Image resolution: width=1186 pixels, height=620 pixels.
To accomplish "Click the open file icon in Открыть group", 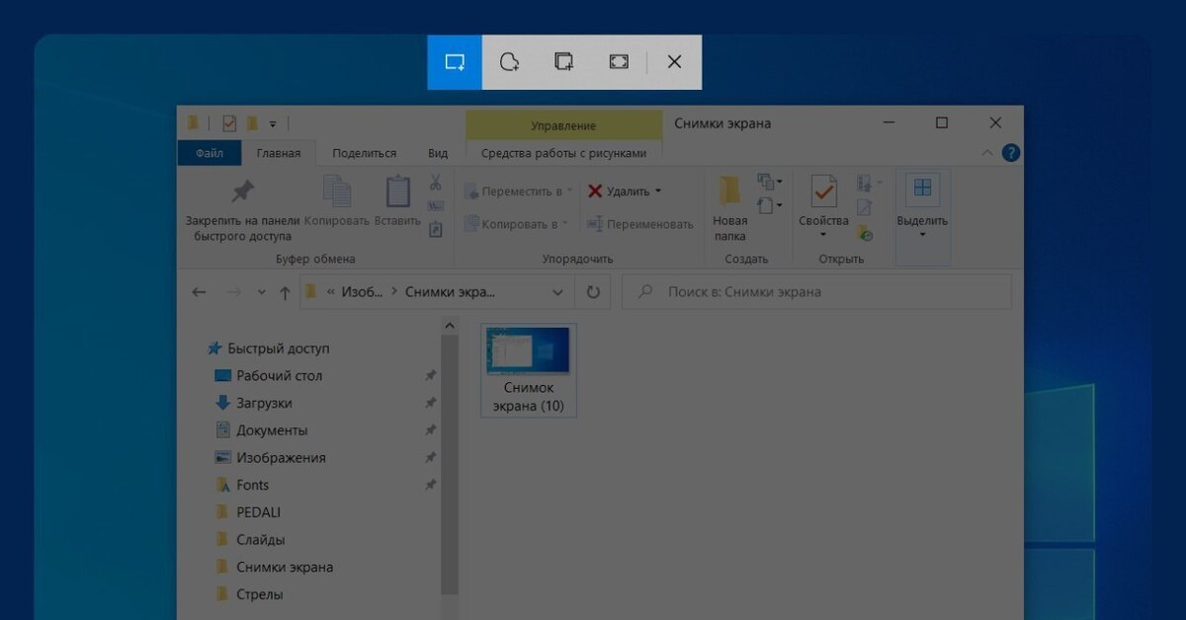I will pyautogui.click(x=865, y=184).
